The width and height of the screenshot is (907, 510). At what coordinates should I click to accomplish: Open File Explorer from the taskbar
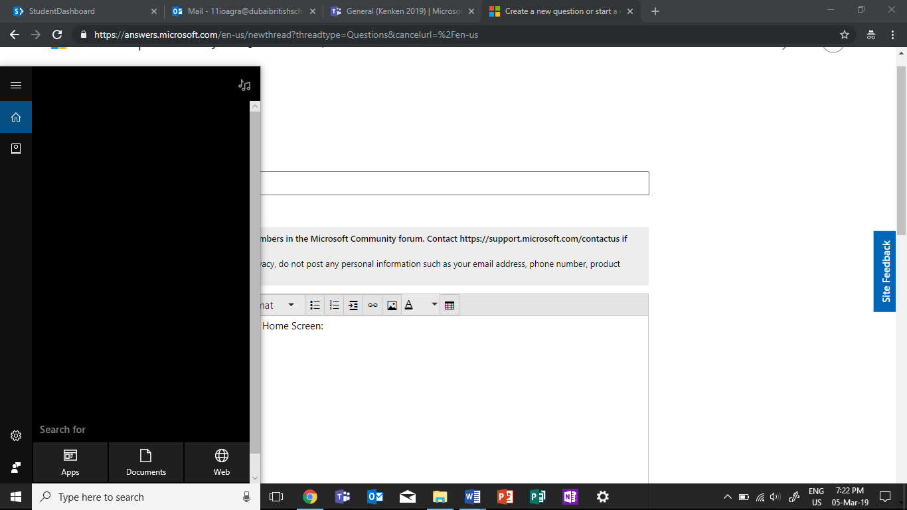tap(440, 497)
